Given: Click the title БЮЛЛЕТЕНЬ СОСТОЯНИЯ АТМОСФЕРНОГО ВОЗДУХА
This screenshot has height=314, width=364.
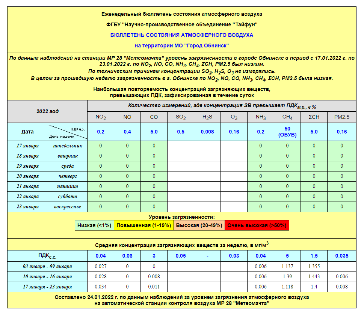Looking at the screenshot, I should point(181,35).
